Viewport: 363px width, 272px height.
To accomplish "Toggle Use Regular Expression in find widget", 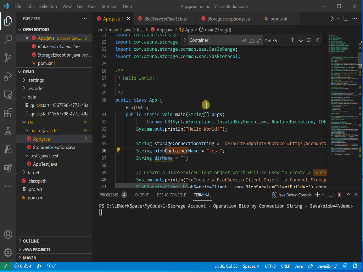I will coord(259,40).
